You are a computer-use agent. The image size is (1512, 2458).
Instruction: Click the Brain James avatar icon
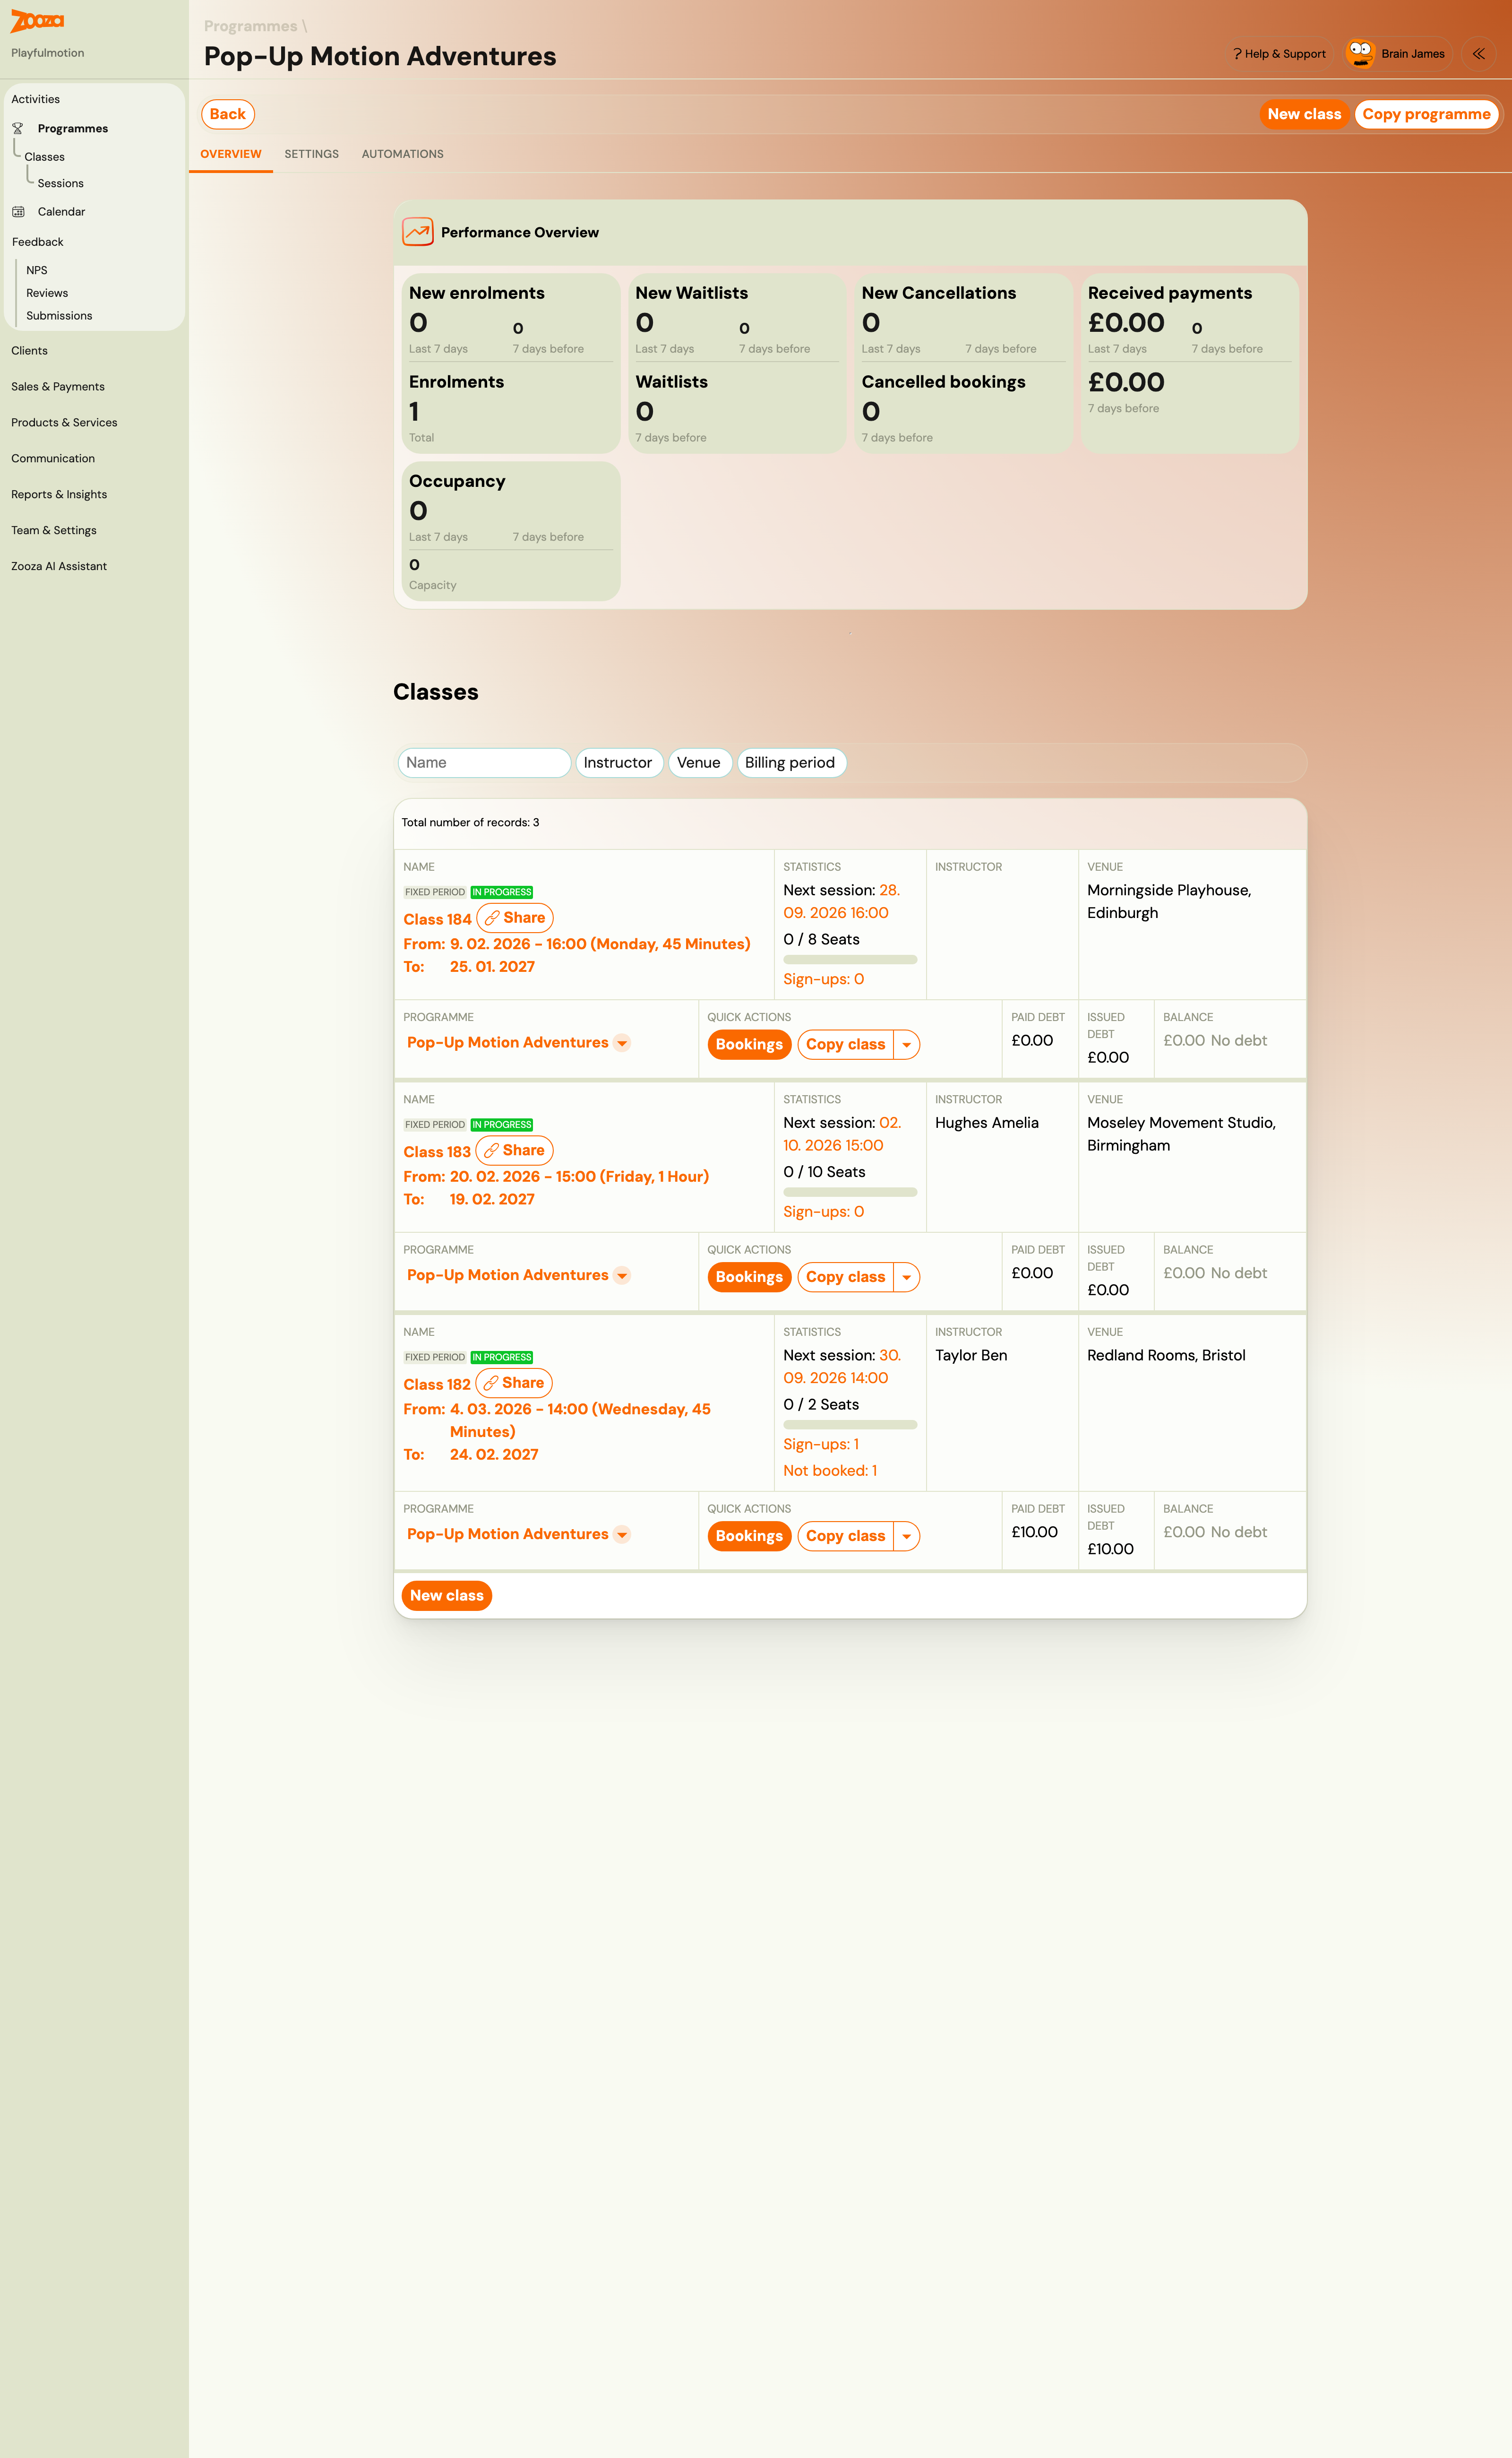pyautogui.click(x=1359, y=54)
